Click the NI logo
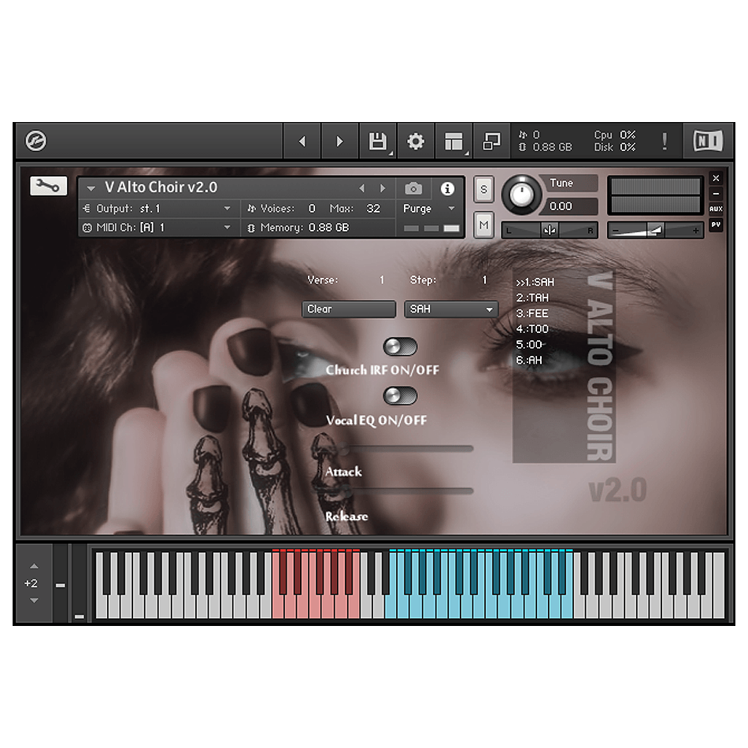 point(708,141)
